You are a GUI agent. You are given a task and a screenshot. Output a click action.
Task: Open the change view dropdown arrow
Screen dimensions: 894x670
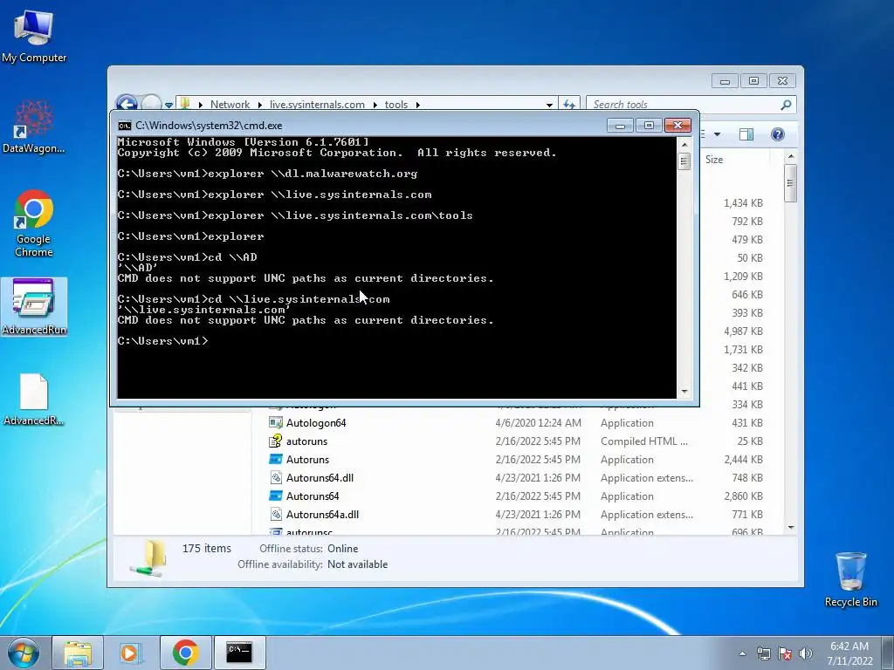pyautogui.click(x=718, y=134)
